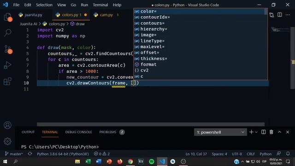295x166 pixels.
Task: Launch Excel from the taskbar
Action: (x=88, y=161)
